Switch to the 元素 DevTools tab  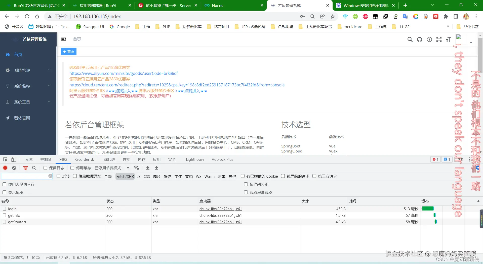tap(29, 159)
